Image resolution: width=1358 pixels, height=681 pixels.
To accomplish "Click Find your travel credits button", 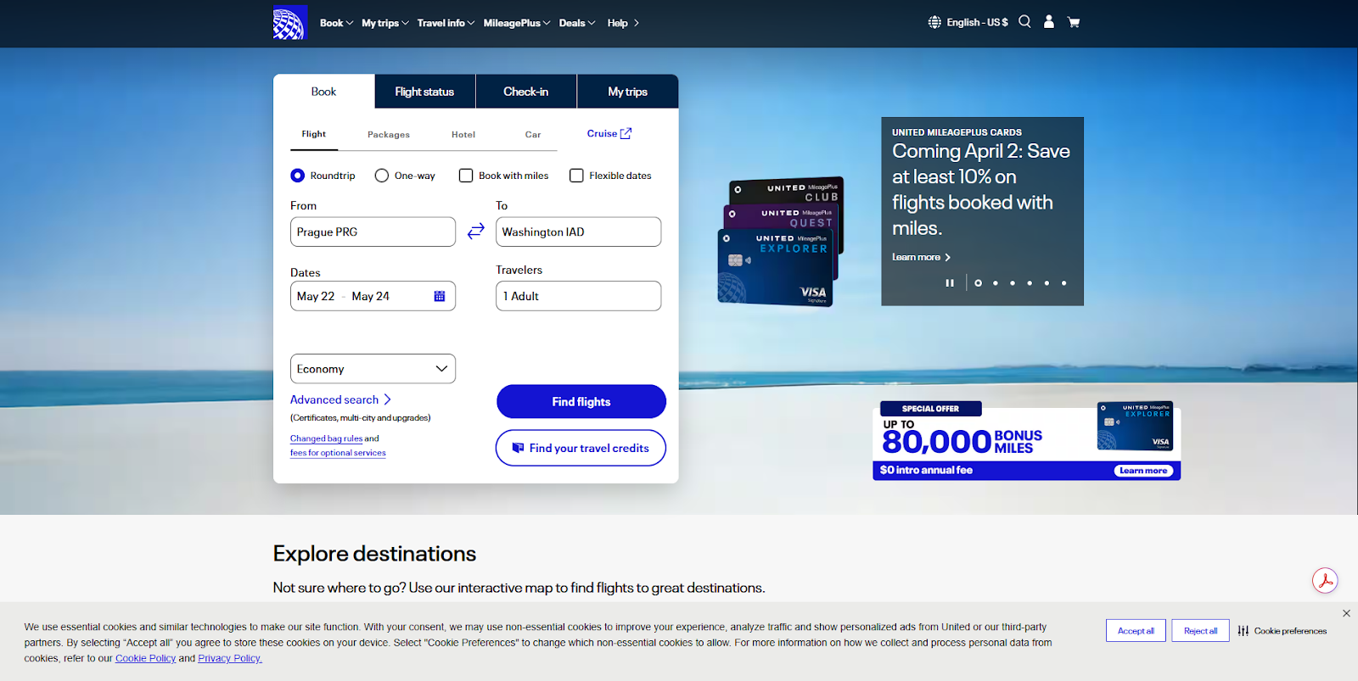I will pyautogui.click(x=581, y=448).
